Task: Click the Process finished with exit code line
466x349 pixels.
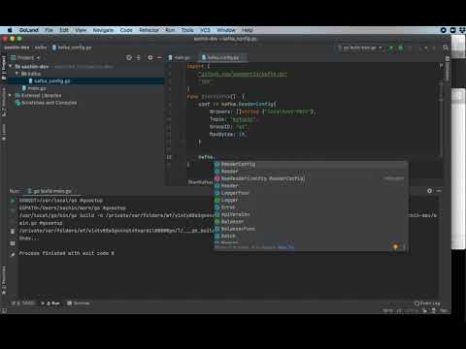Action: point(67,253)
